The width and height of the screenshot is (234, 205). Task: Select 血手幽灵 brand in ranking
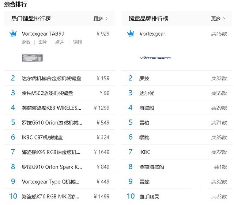(149, 197)
